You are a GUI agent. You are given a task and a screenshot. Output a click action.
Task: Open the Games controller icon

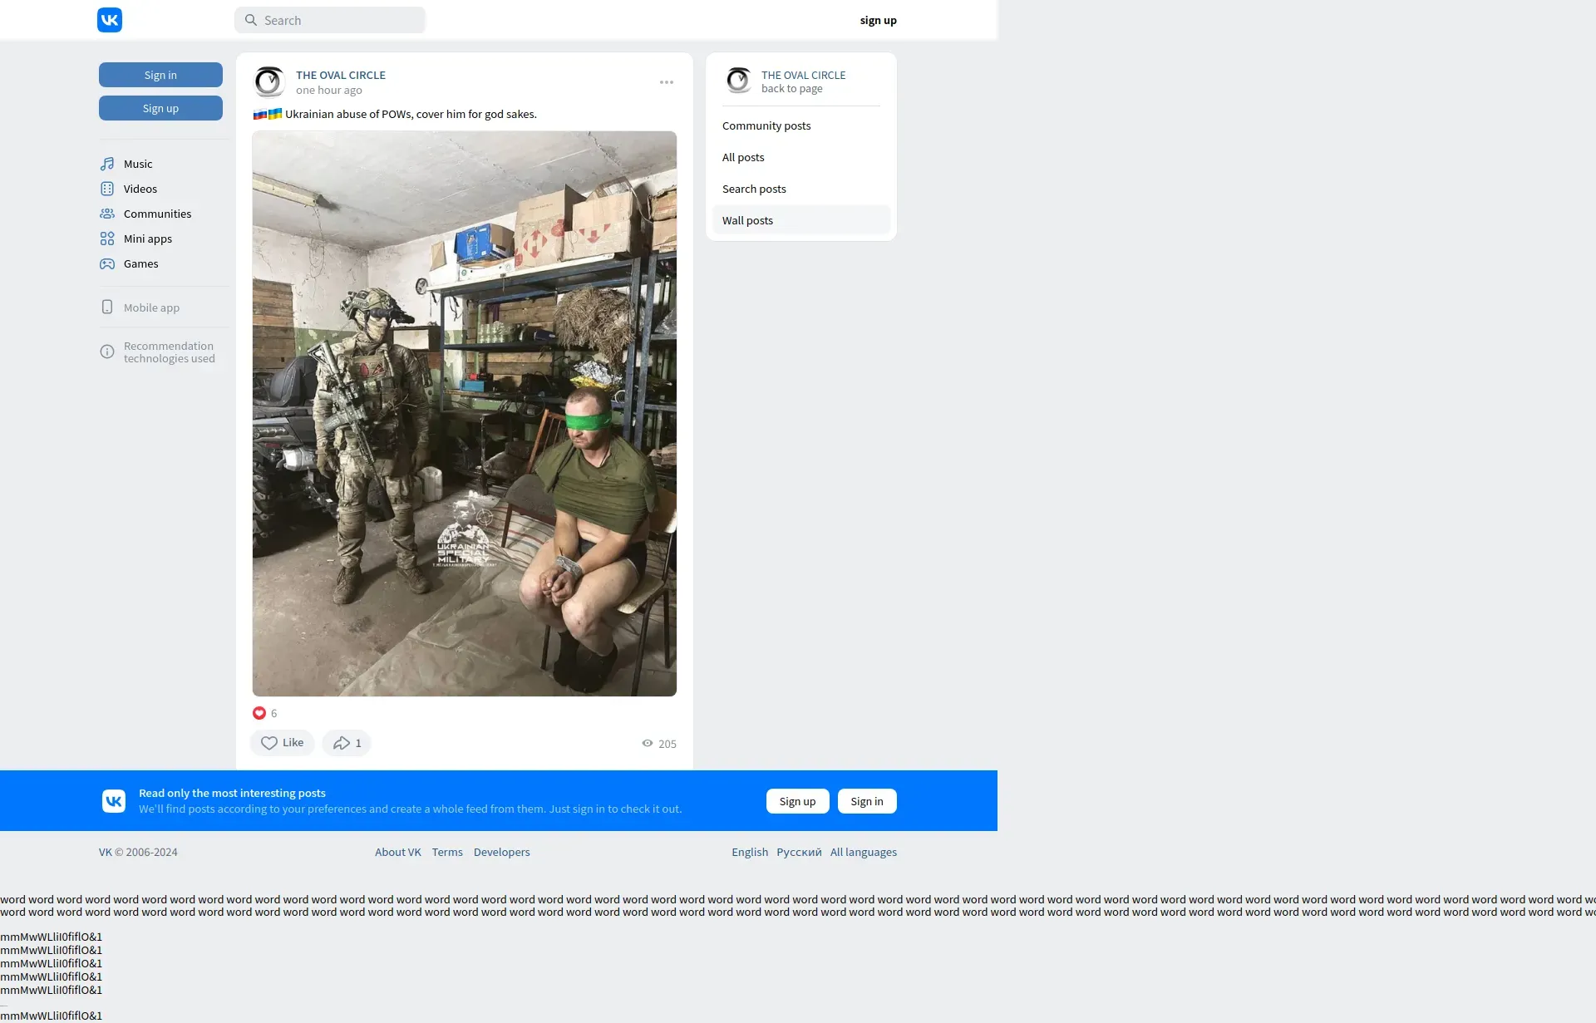[107, 263]
